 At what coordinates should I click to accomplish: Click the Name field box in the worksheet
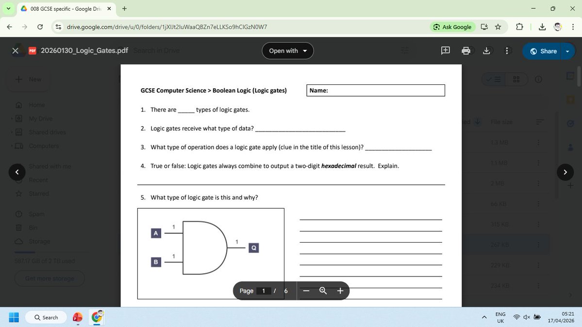tap(376, 90)
